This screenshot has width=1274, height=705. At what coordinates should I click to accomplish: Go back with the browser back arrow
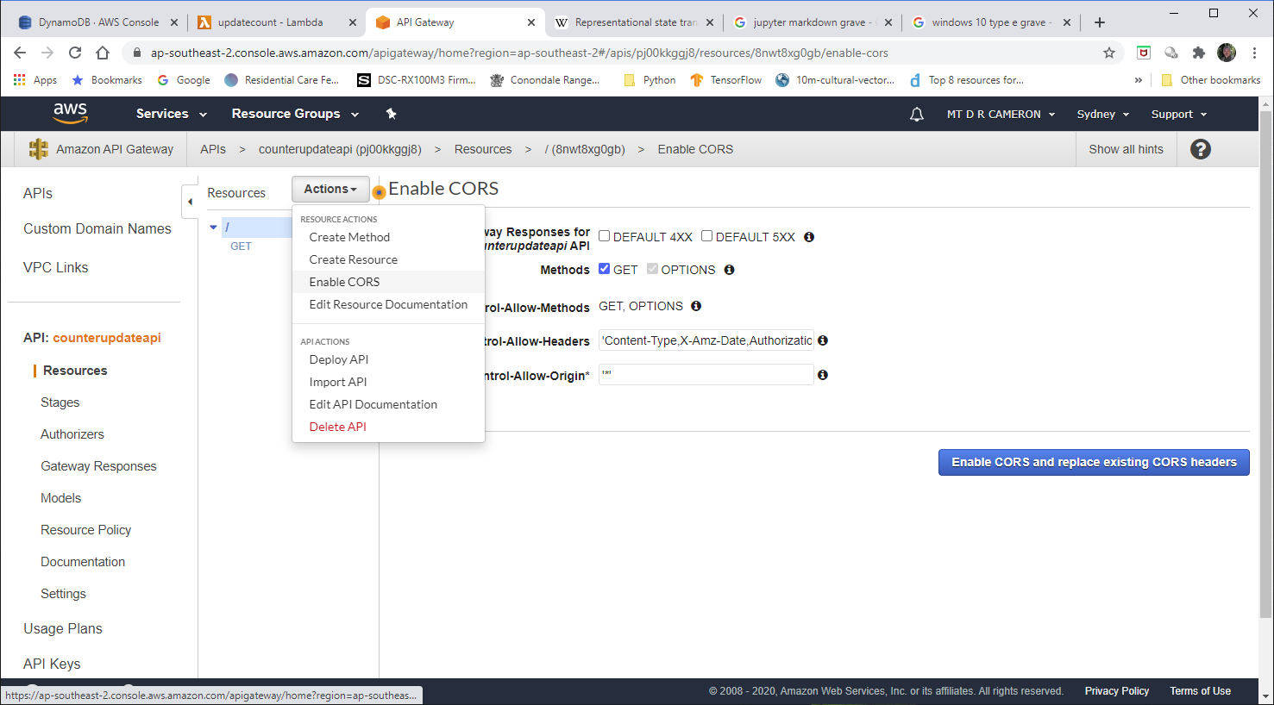20,53
